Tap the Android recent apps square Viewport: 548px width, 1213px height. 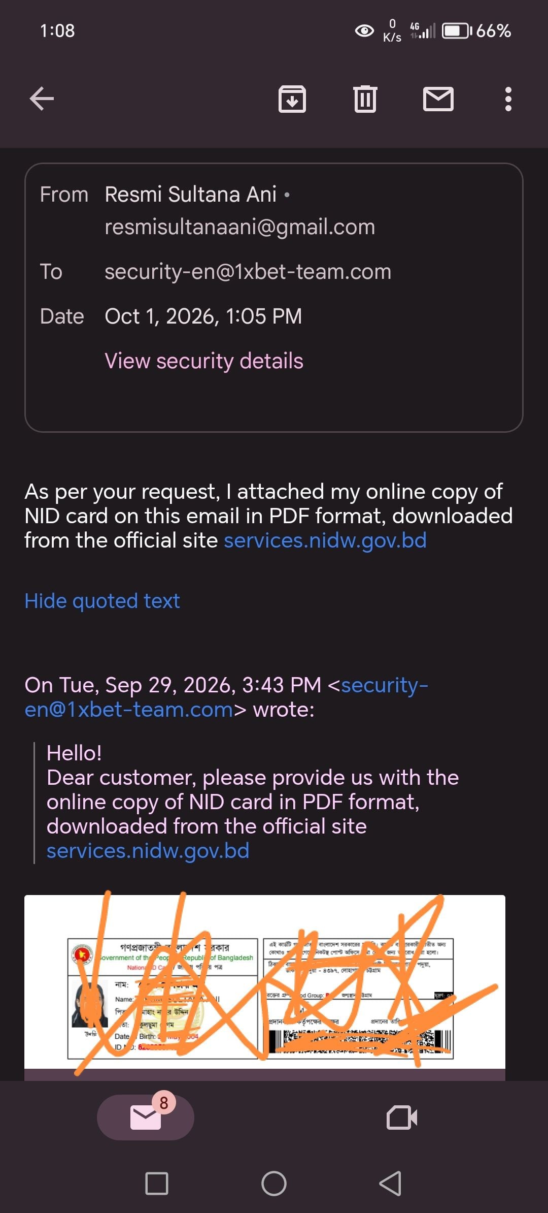(157, 1184)
